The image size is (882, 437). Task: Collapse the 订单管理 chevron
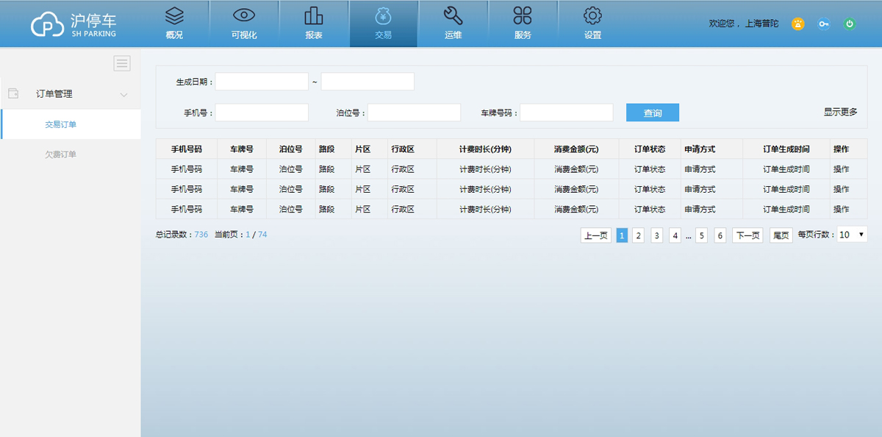pos(123,94)
